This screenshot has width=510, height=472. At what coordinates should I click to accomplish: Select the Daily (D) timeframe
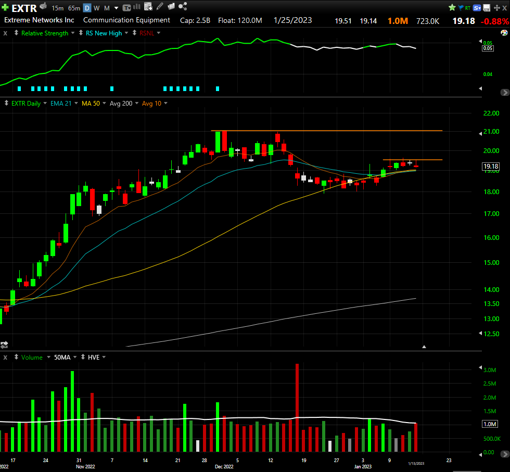(87, 8)
